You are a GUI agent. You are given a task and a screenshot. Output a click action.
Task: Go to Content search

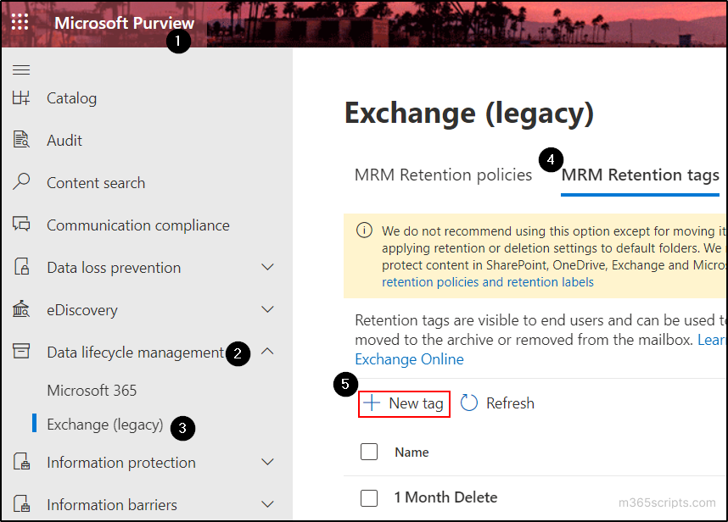click(x=96, y=183)
